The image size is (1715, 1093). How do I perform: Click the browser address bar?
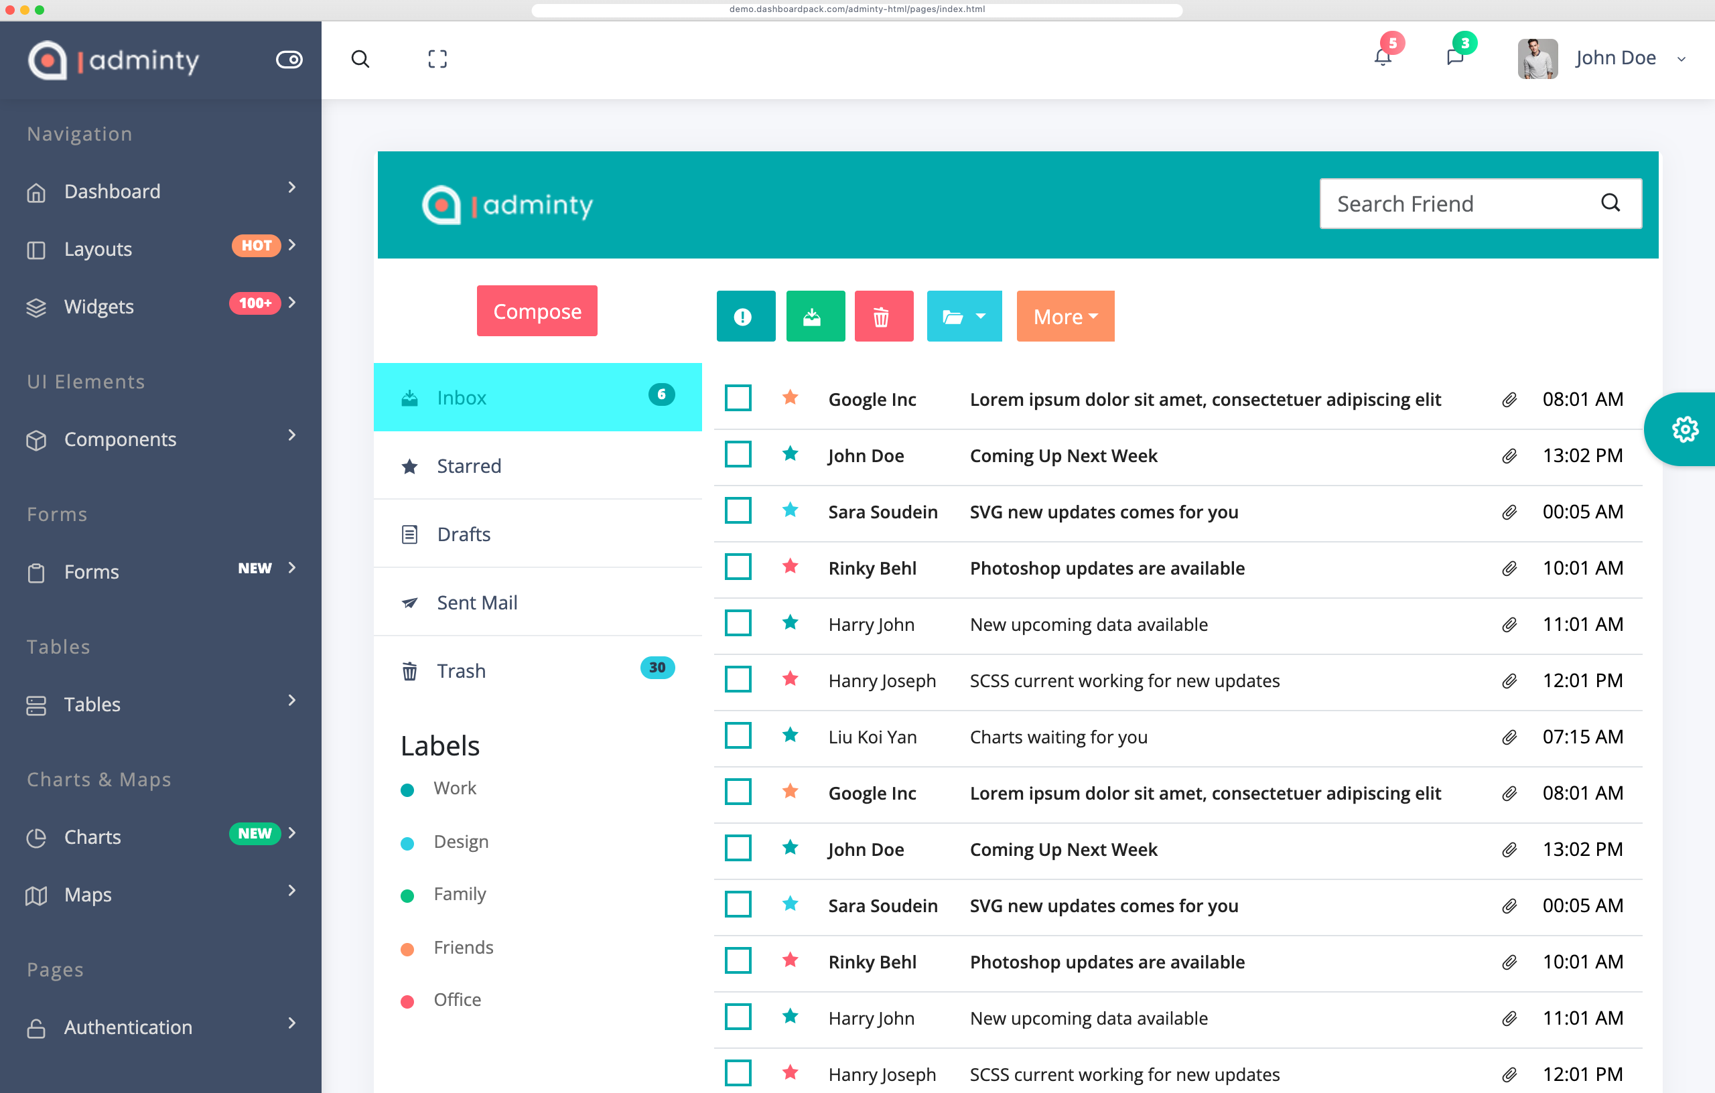point(857,9)
